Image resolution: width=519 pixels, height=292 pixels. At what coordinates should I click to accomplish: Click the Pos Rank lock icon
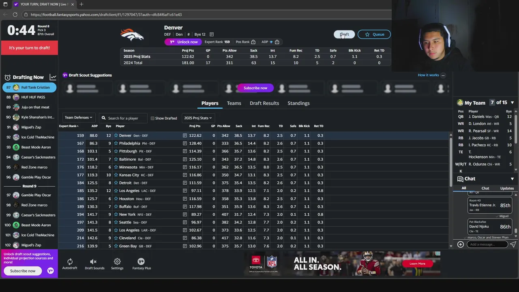tap(253, 42)
